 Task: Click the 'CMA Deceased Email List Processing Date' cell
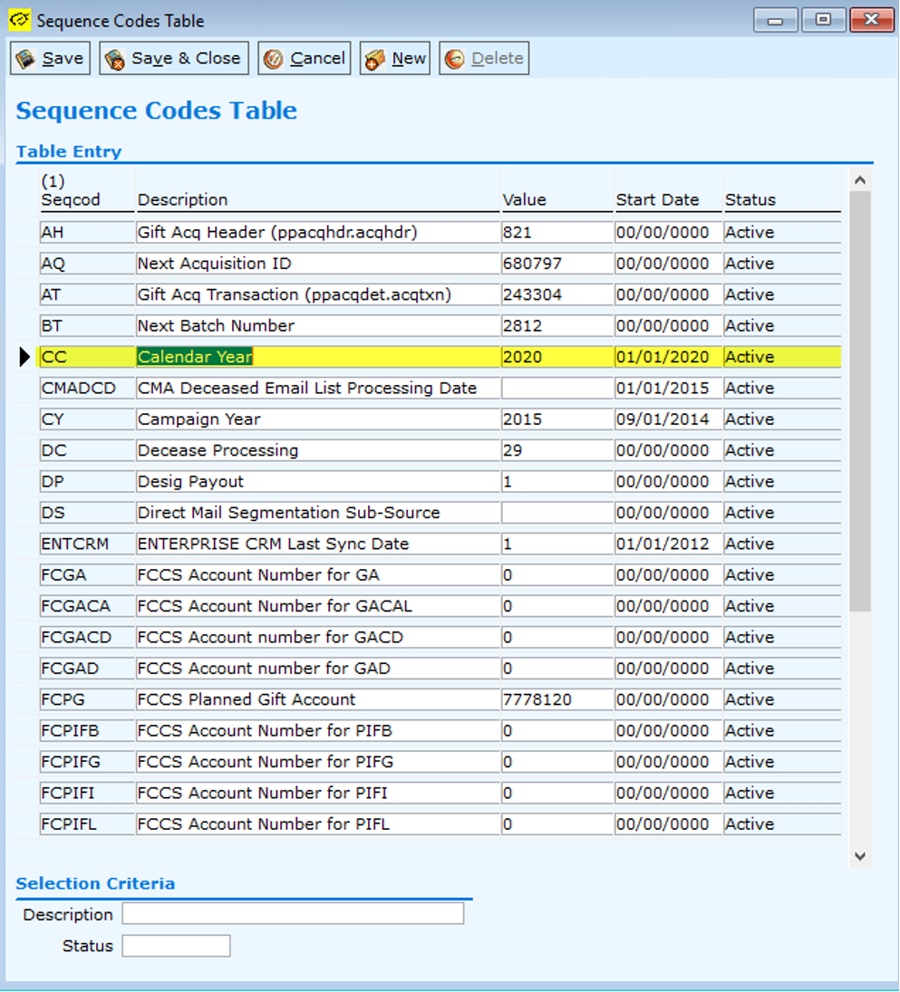[x=318, y=388]
